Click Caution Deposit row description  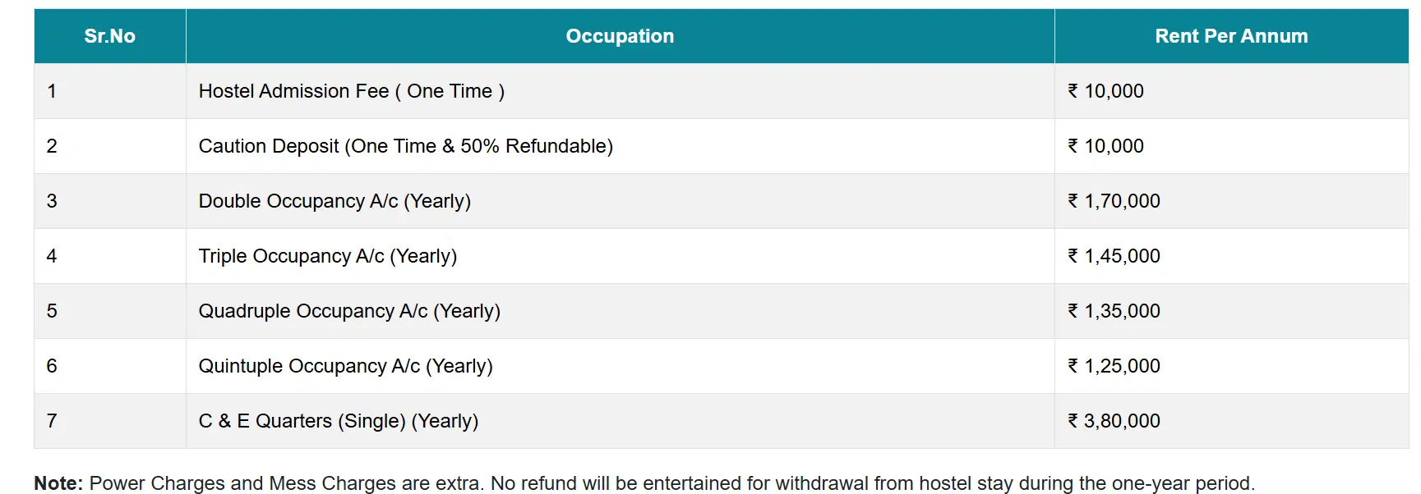tap(405, 146)
